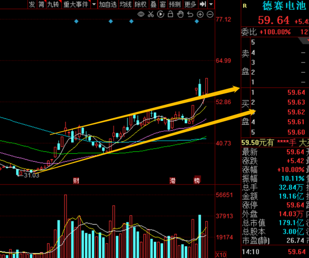309x258 pixels.
Task: Toggle the 均线 moving averages
Action: click(x=125, y=4)
